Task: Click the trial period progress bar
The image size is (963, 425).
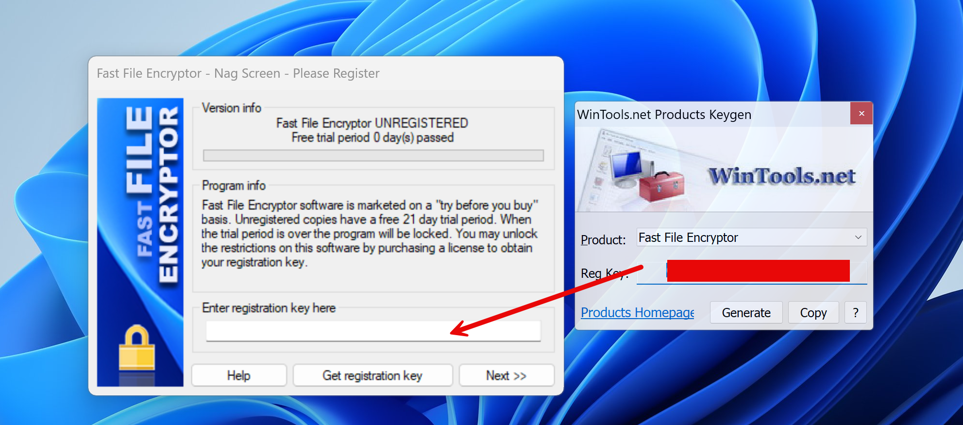Action: tap(373, 155)
